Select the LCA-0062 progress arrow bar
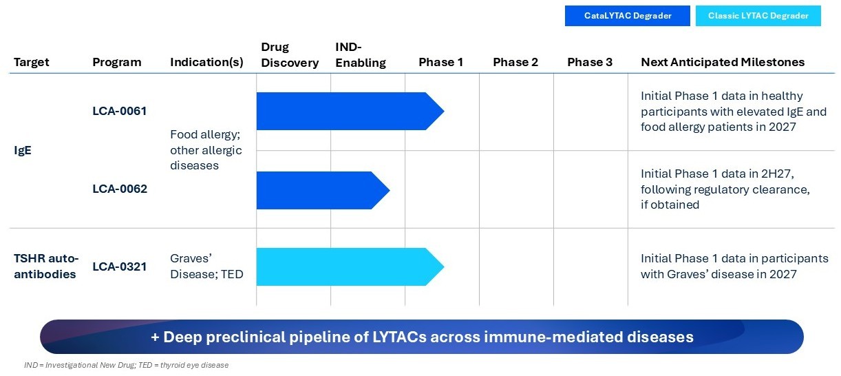Image resolution: width=841 pixels, height=376 pixels. tap(323, 190)
